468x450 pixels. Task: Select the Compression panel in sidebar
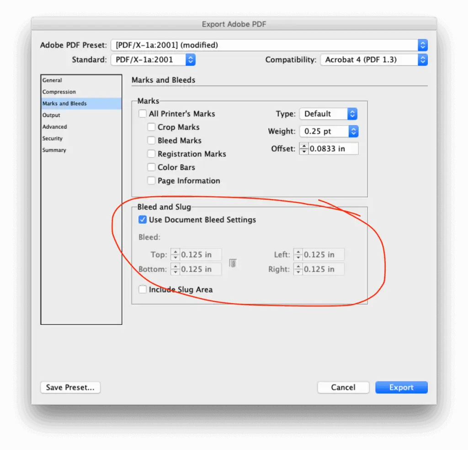point(81,92)
